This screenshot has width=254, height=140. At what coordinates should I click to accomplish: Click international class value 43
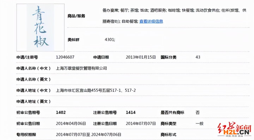tap(198, 57)
